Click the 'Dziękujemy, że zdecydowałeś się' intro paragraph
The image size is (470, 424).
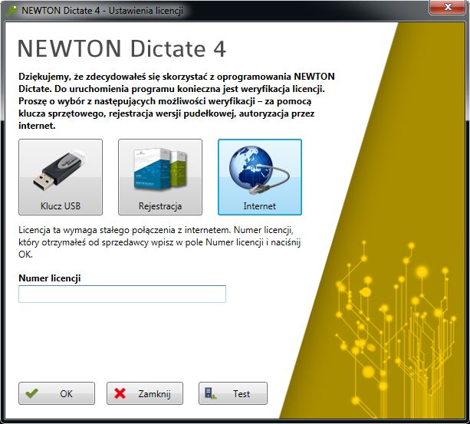pyautogui.click(x=176, y=101)
